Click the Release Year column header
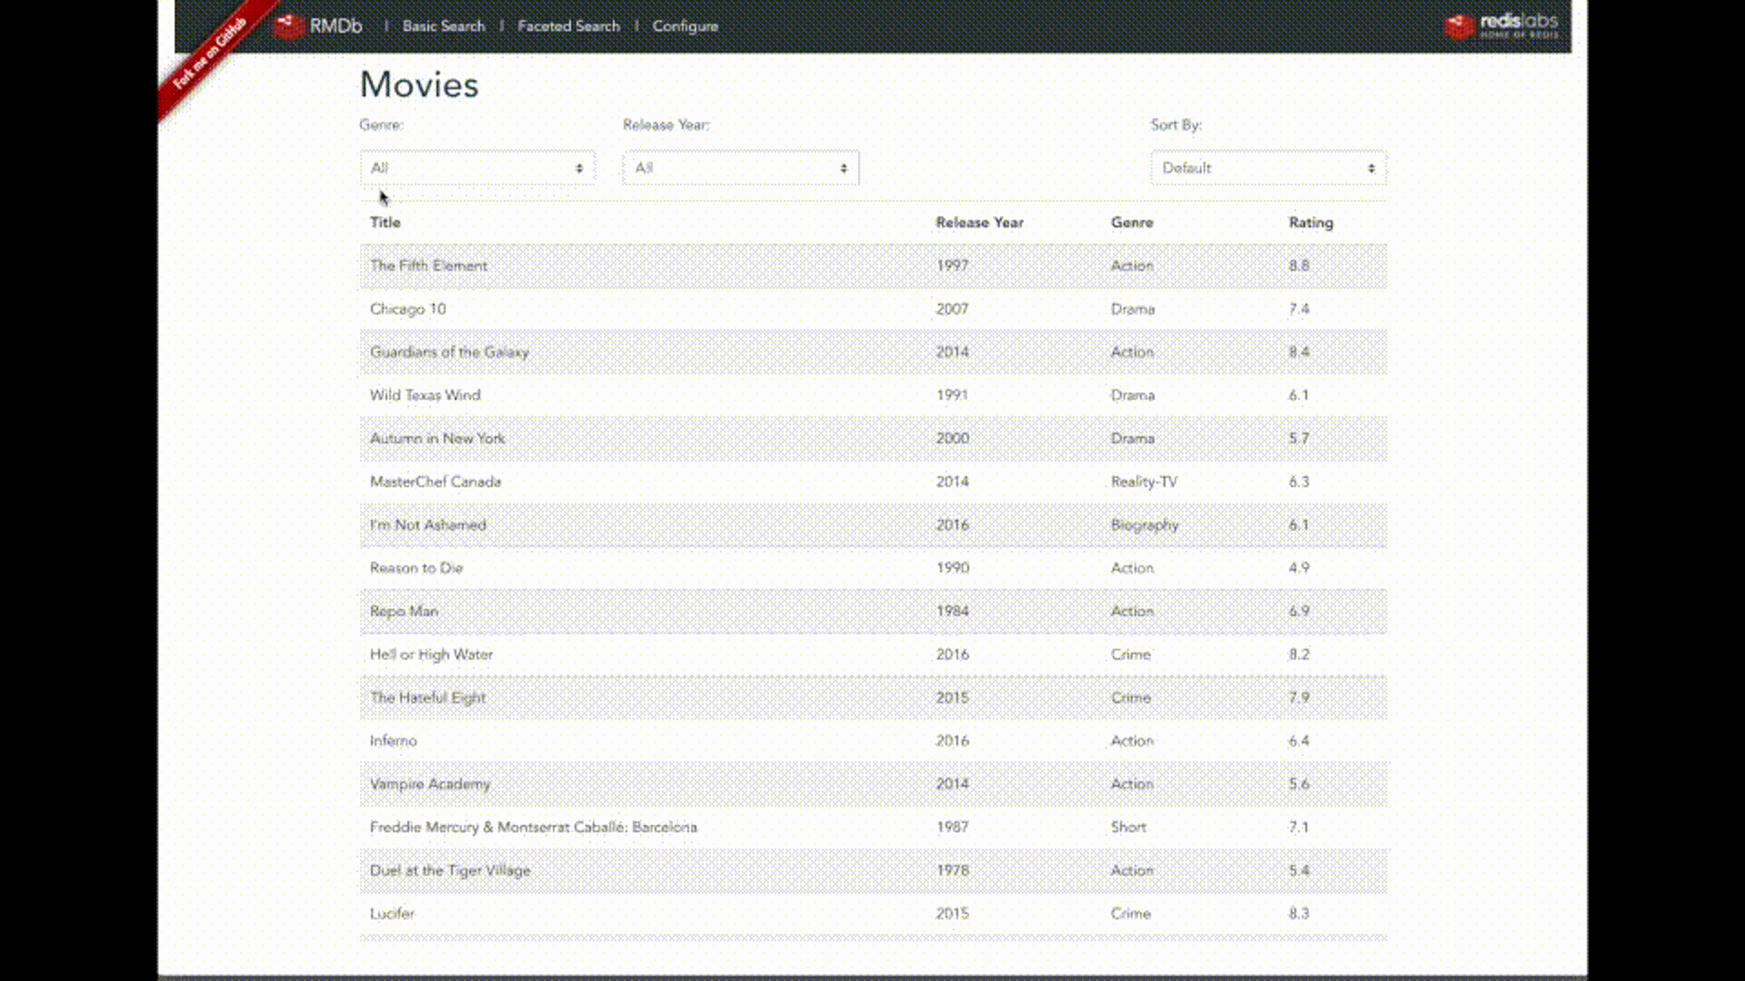 [979, 223]
